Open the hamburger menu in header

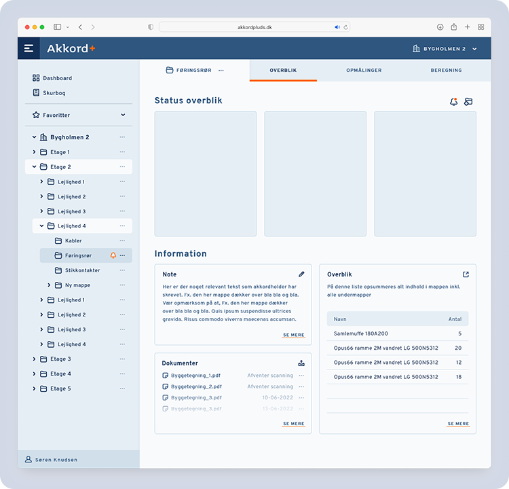[x=29, y=48]
